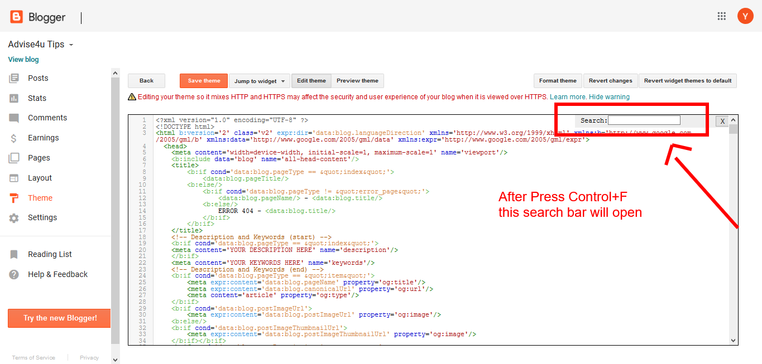The height and width of the screenshot is (364, 762).
Task: Click the View blog link
Action: tap(23, 60)
